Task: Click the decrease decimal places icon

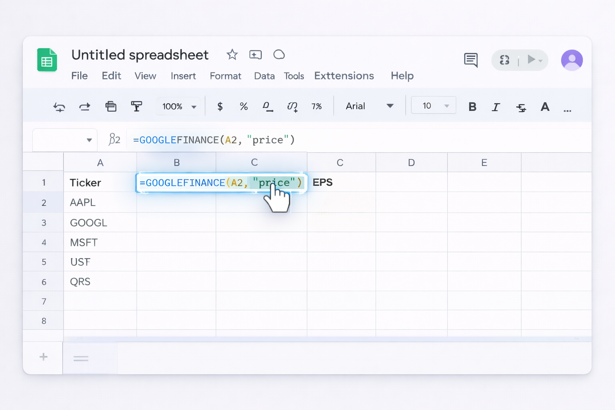Action: click(x=267, y=107)
